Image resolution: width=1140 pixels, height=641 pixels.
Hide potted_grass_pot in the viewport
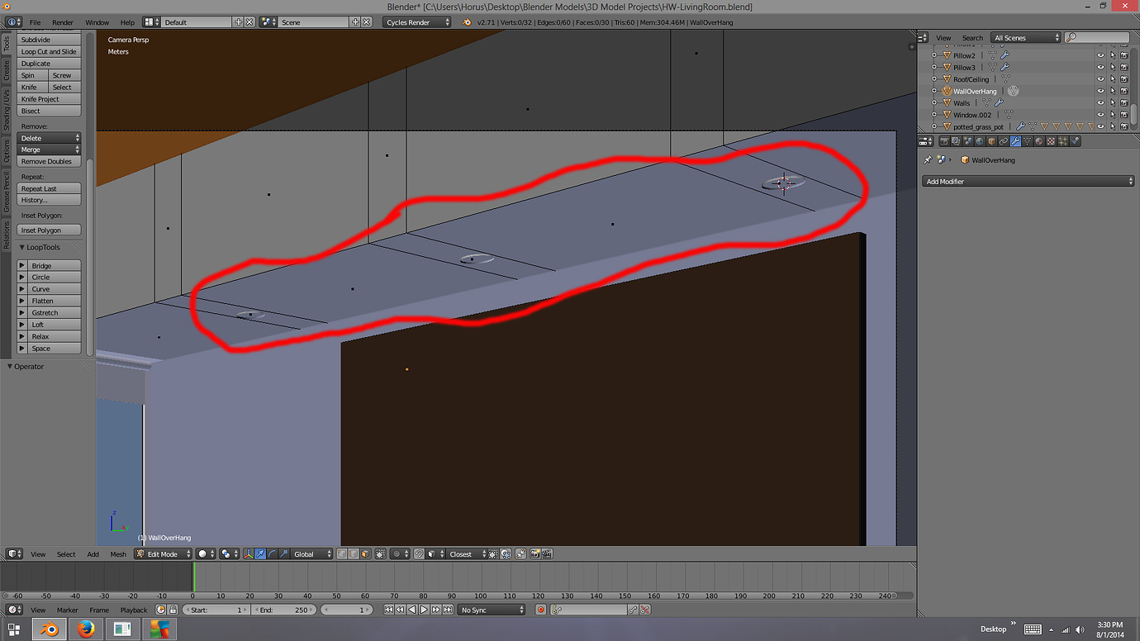click(x=1100, y=127)
